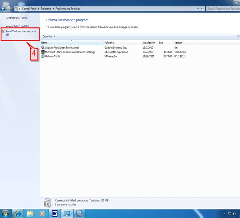Click the installed programs icon in details pane
The width and height of the screenshot is (240, 218).
(47, 203)
